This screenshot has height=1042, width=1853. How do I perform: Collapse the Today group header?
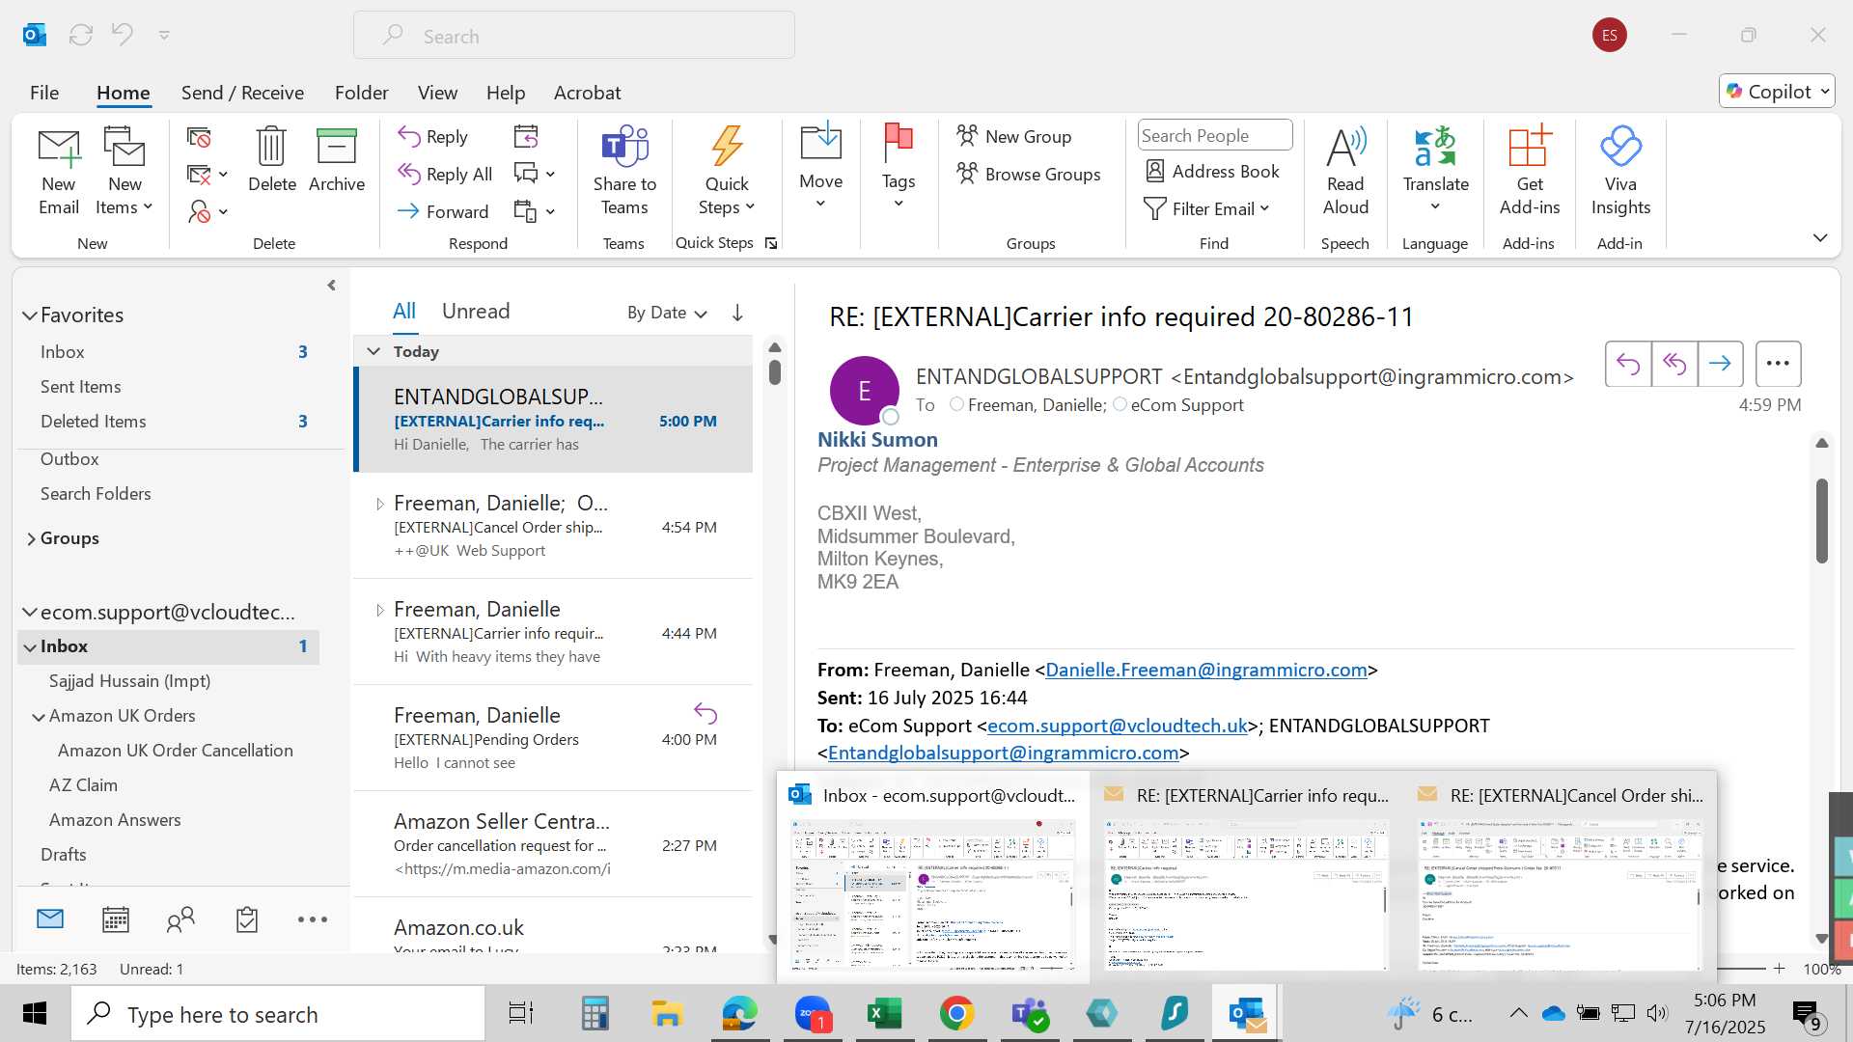(x=373, y=351)
